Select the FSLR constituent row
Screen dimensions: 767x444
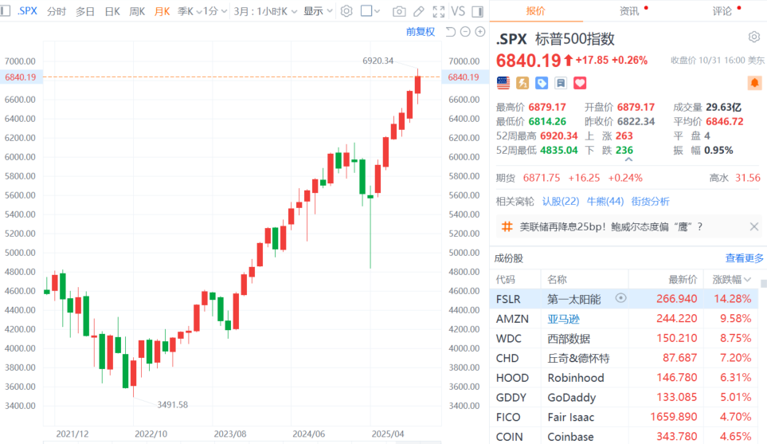[624, 299]
